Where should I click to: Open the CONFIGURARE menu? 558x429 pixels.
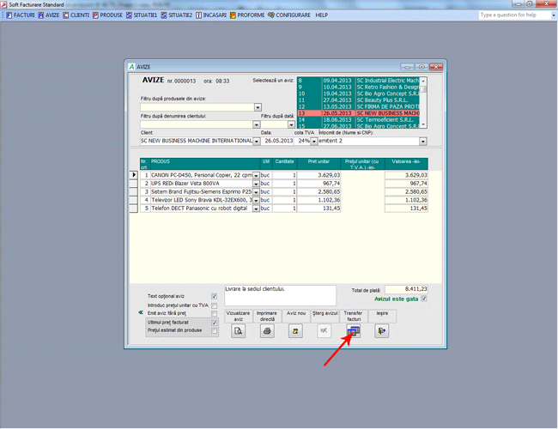(x=289, y=15)
